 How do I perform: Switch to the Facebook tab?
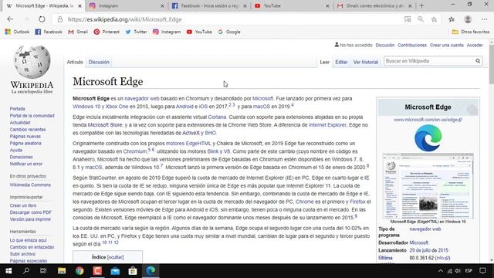(x=209, y=5)
